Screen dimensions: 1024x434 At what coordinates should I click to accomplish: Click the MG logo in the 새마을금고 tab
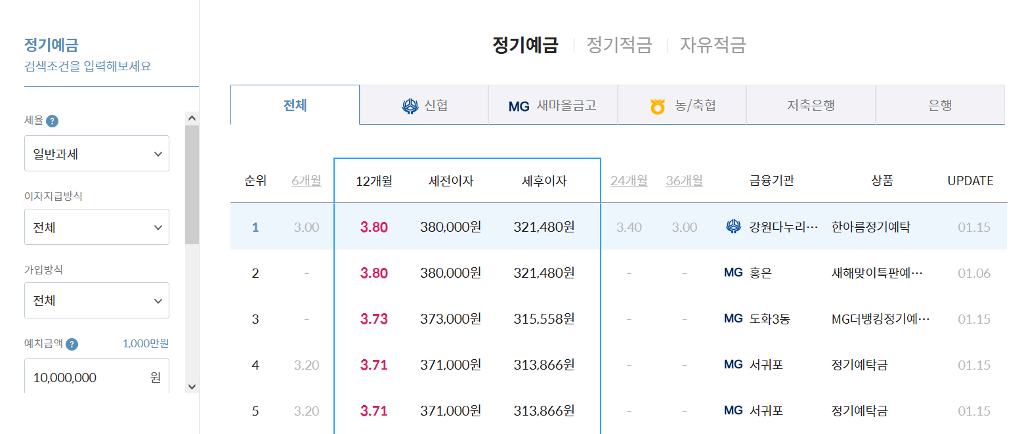[x=519, y=106]
